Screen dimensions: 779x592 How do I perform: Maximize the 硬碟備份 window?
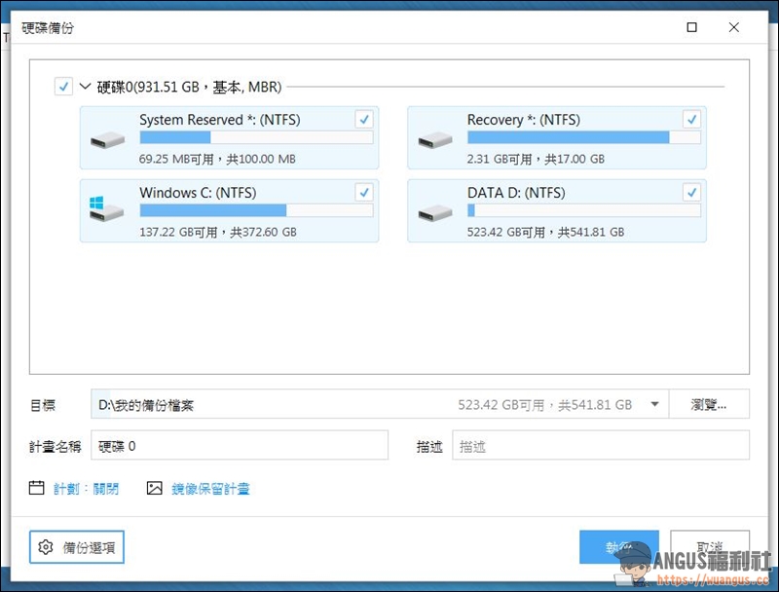(x=692, y=28)
